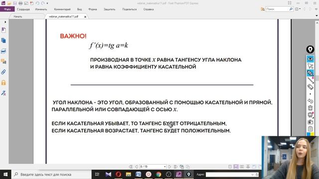Click the trash bin icon in drawing toolbar
319x179 pixels.
(310, 108)
